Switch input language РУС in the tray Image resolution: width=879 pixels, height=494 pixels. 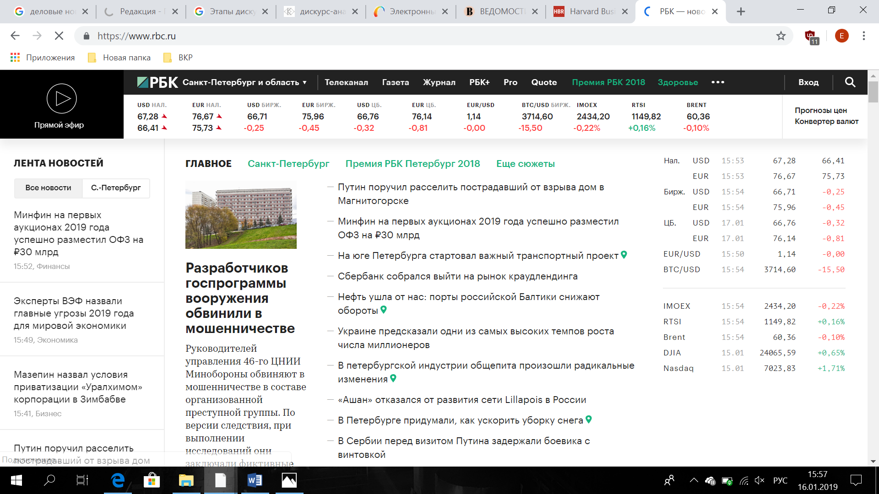pos(780,480)
